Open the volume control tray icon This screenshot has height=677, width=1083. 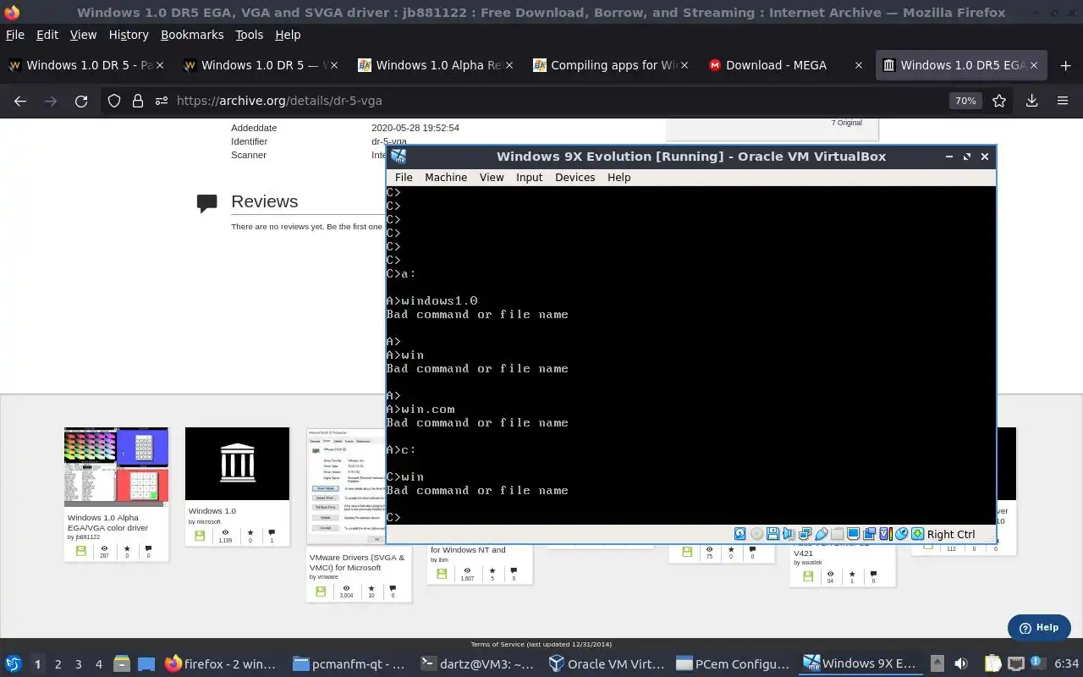[x=961, y=663]
